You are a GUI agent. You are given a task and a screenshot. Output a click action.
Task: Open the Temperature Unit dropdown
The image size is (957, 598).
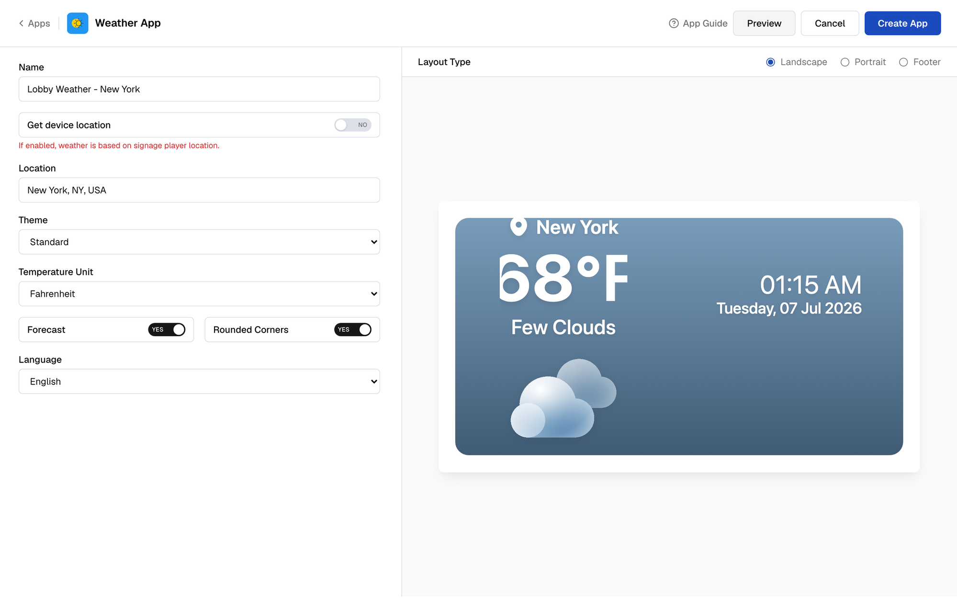pyautogui.click(x=199, y=293)
